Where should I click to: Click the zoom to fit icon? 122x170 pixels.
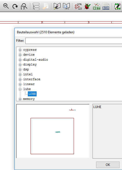pos(24,6)
